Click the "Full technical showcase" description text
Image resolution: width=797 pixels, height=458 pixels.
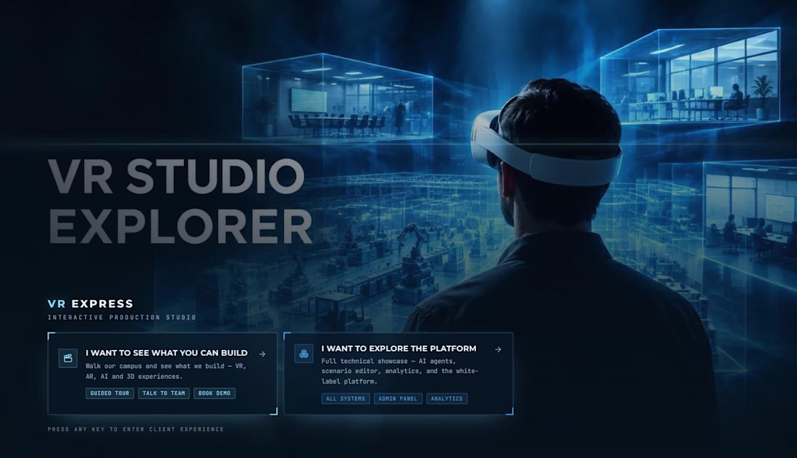pos(399,371)
